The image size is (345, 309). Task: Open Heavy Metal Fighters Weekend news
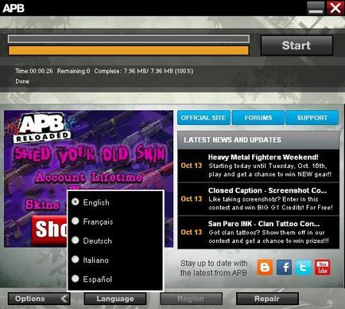pos(258,166)
